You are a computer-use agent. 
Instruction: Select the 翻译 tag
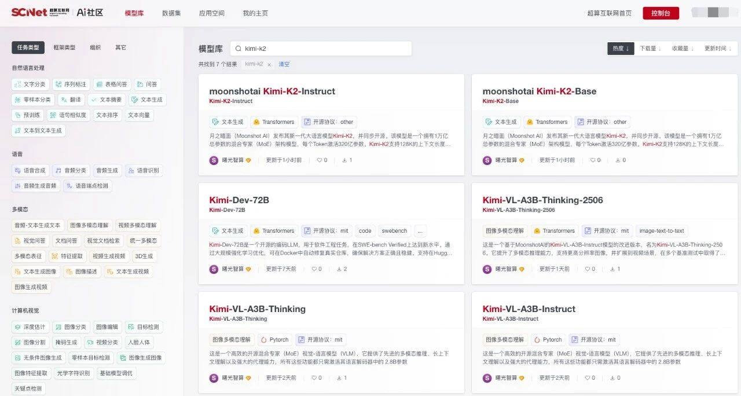[x=71, y=100]
